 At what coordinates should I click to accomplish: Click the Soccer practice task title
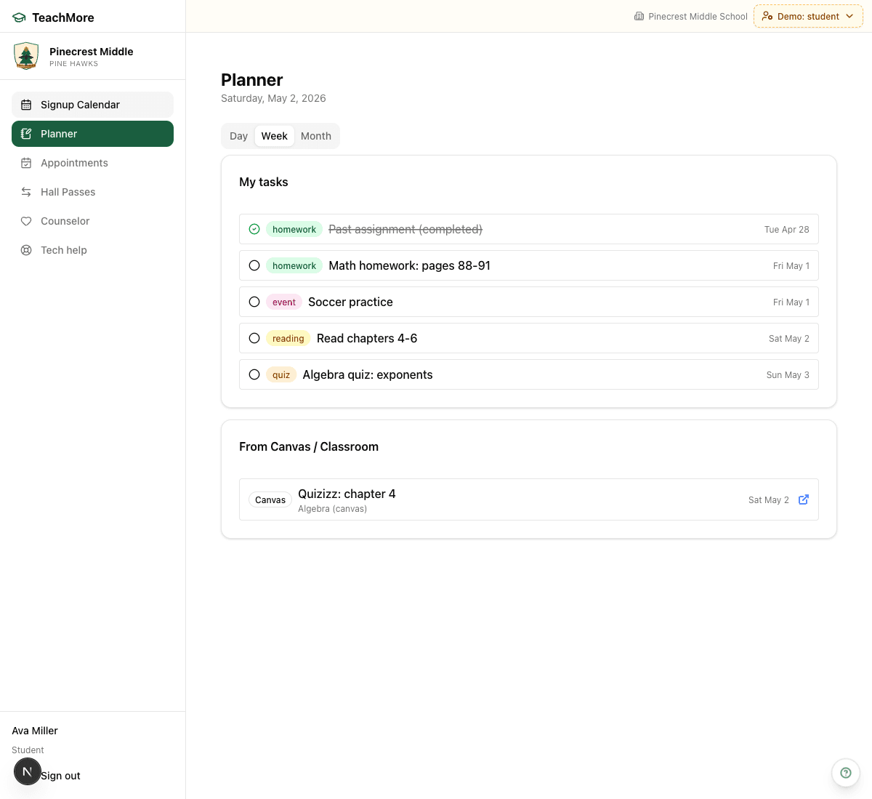(350, 302)
